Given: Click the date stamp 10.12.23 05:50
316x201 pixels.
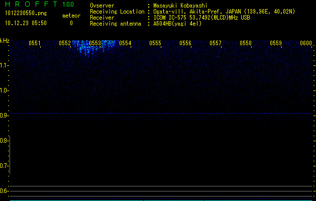Looking at the screenshot, I should pos(26,23).
